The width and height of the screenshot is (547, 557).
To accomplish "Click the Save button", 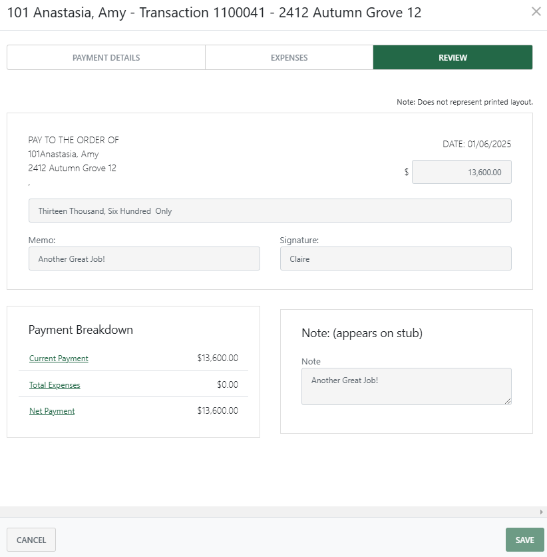I will [524, 540].
